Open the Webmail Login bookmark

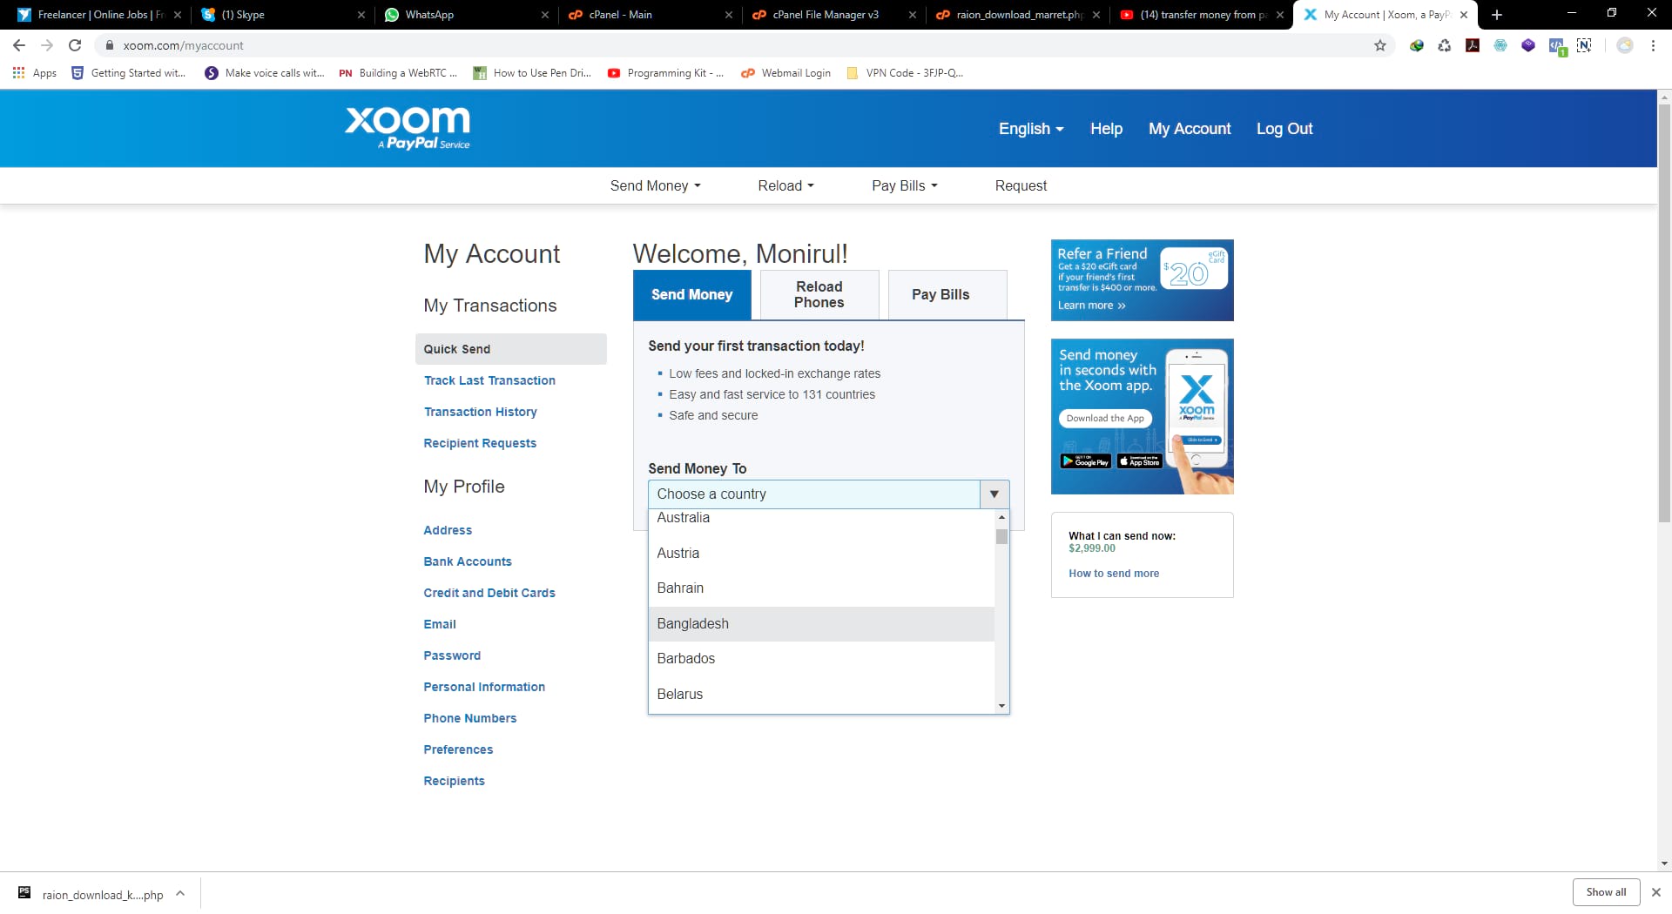(x=786, y=73)
